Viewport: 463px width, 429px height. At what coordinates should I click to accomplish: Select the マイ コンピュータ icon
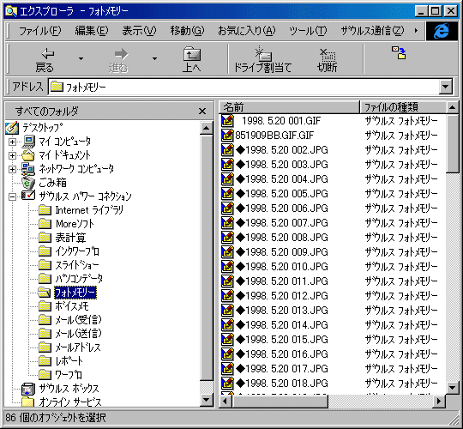point(28,142)
